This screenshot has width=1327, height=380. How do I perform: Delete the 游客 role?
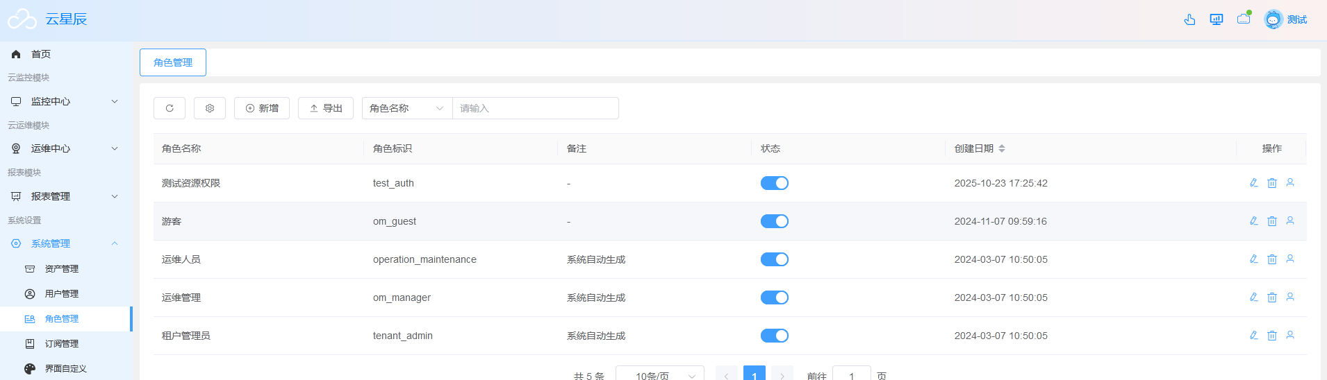click(1272, 221)
